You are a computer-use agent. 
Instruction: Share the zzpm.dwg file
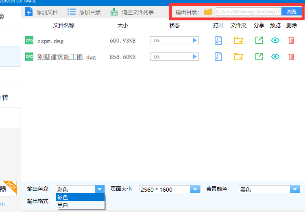[x=259, y=40]
